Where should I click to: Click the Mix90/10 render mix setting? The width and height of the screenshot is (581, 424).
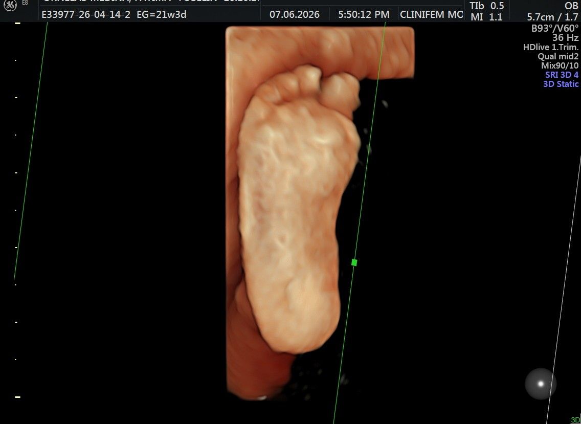(x=560, y=65)
